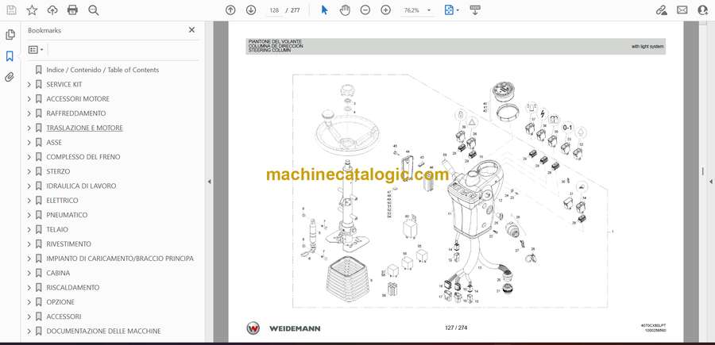The image size is (715, 345).
Task: Select IMPIANTO DI CARICAMENTO/BRACCIO PRINCIPA bookmark
Action: (x=120, y=259)
